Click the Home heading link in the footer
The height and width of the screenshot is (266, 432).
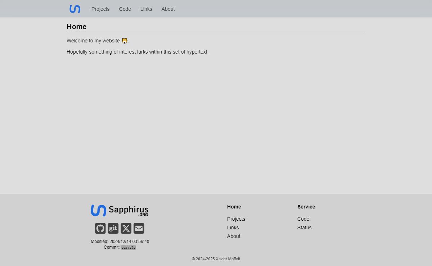(234, 207)
